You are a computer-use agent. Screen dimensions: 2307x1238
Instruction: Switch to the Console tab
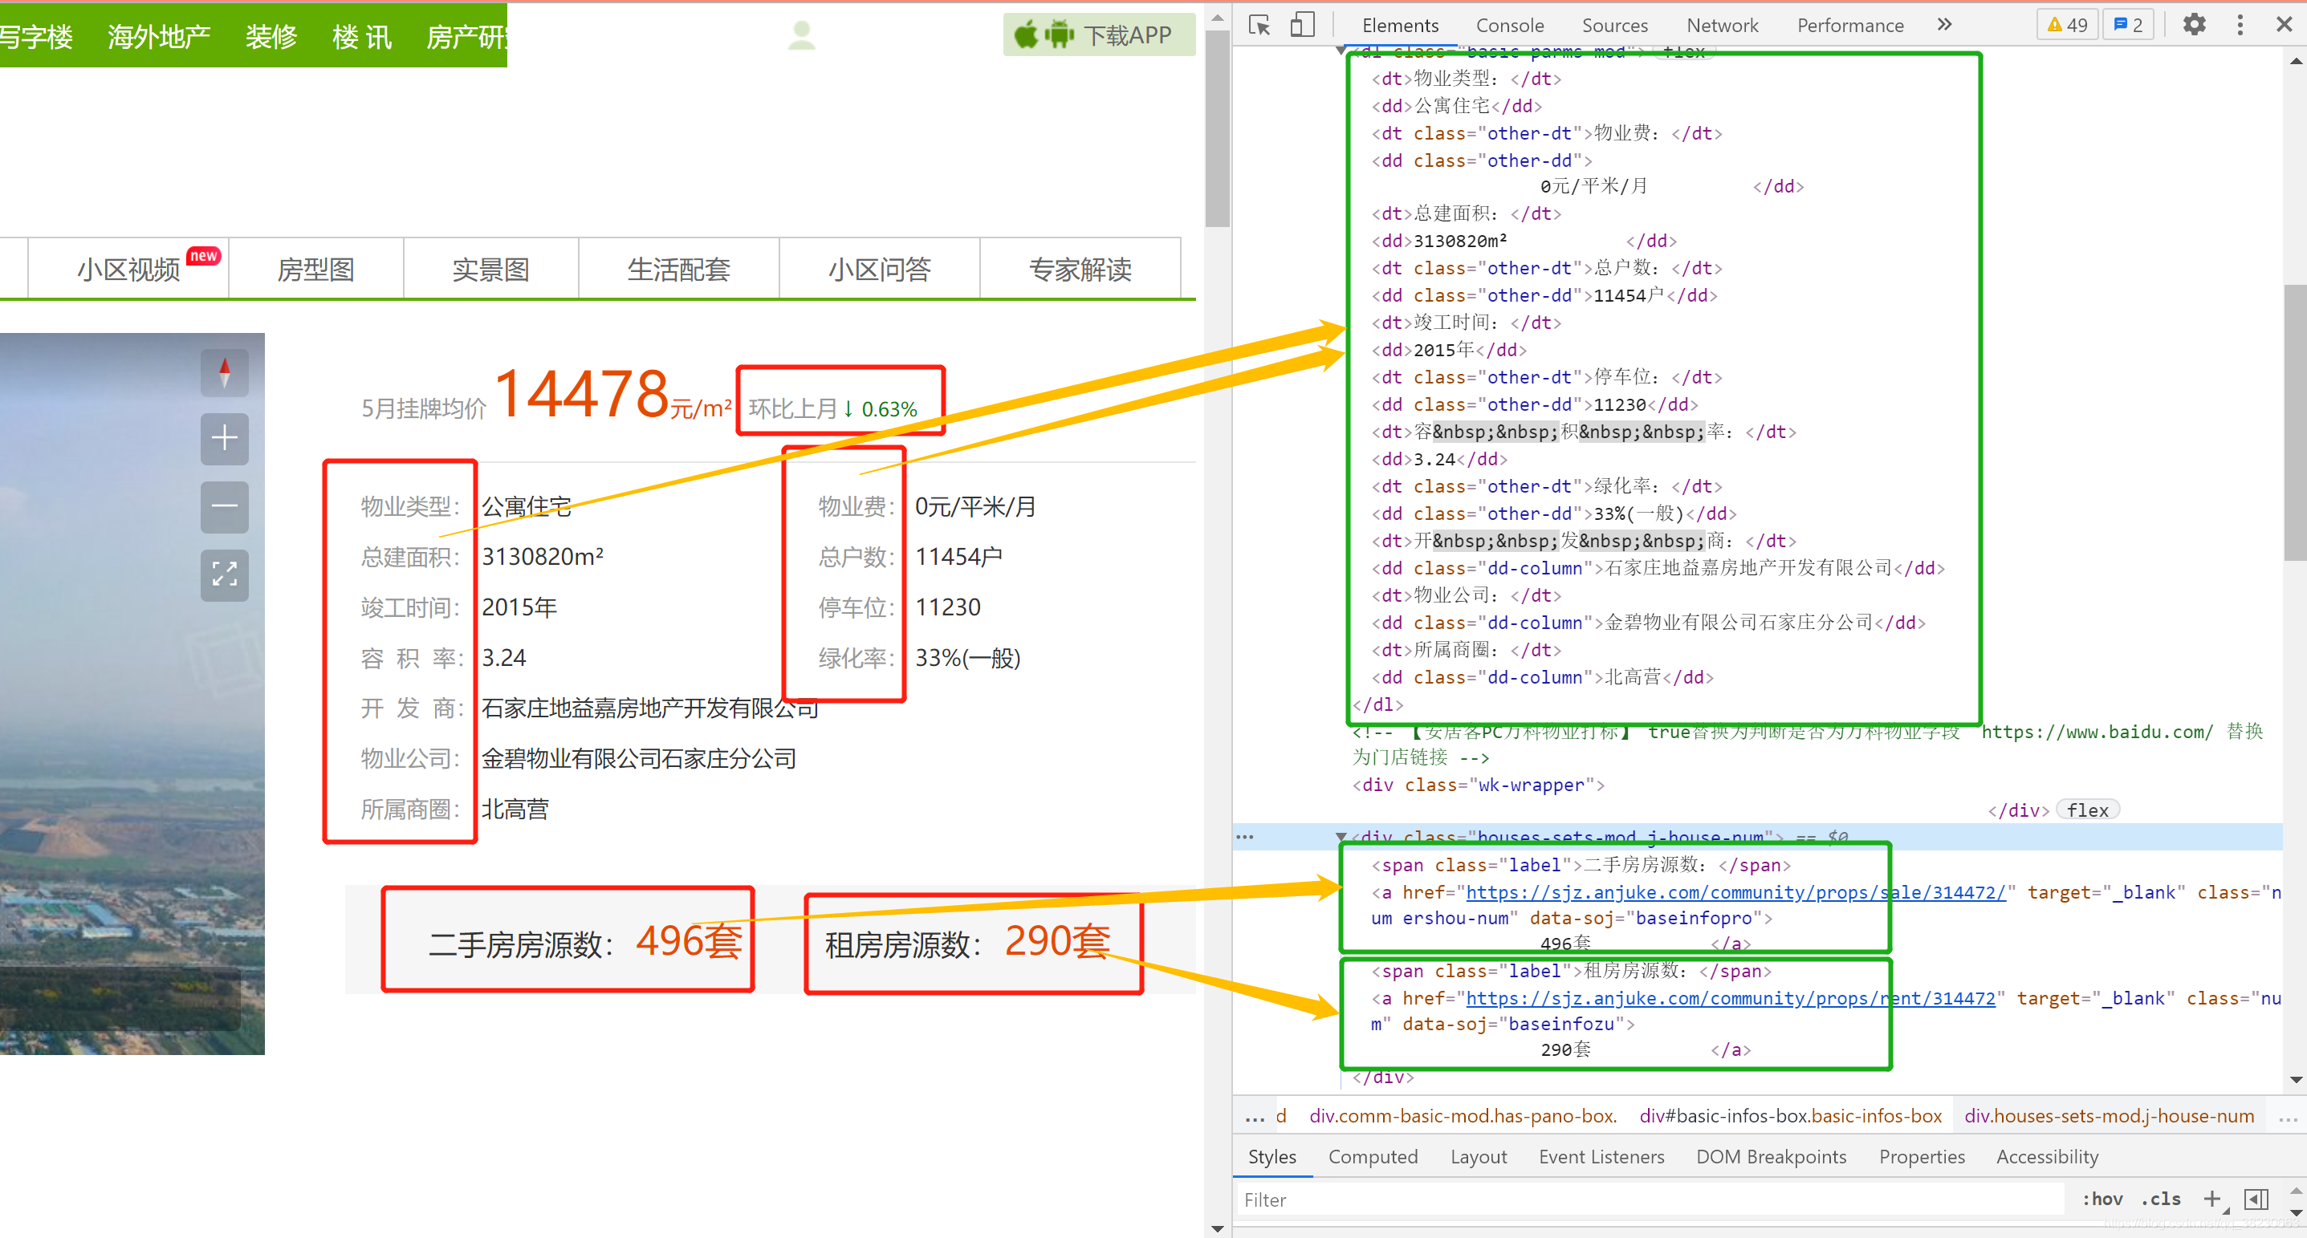(x=1509, y=25)
